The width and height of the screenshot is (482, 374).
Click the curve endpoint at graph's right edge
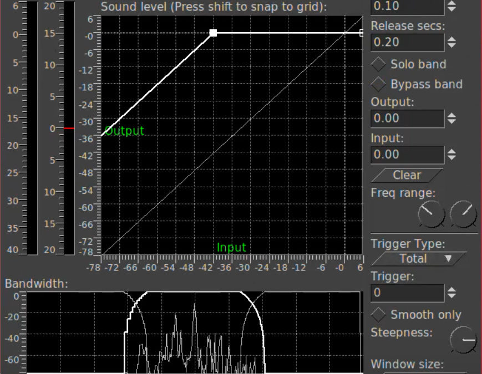click(362, 33)
